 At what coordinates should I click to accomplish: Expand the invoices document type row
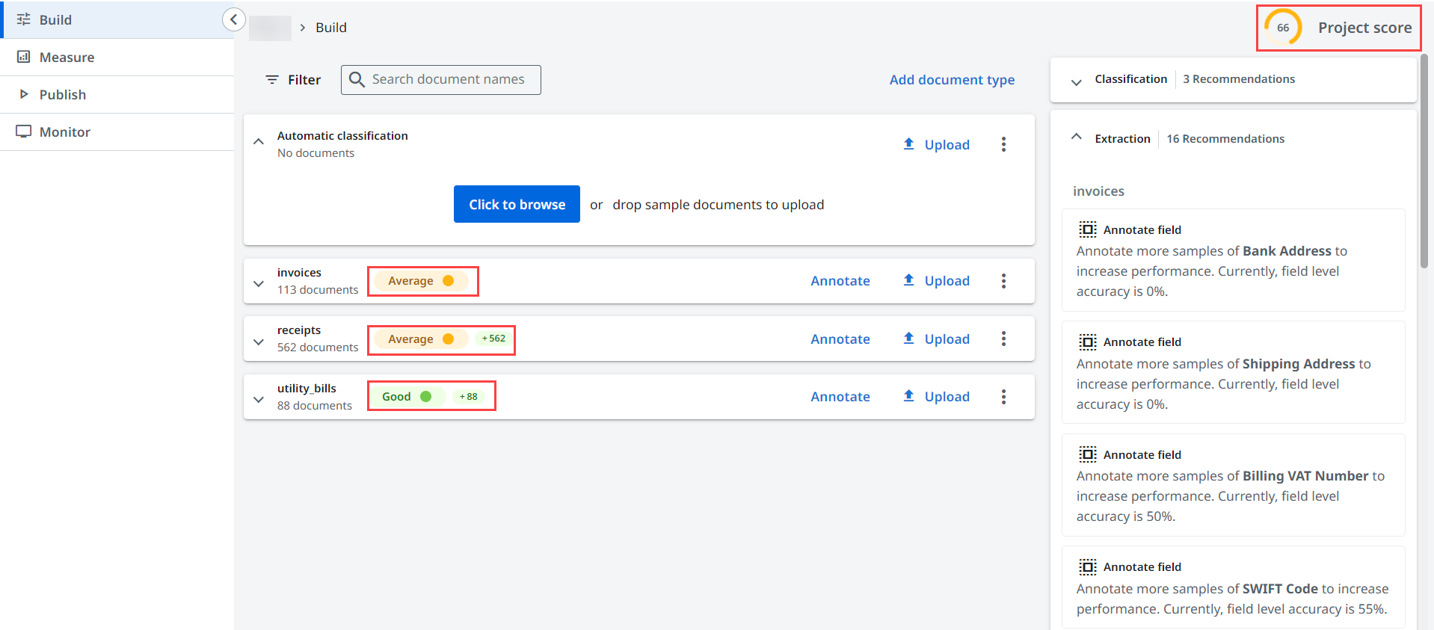[x=259, y=283]
